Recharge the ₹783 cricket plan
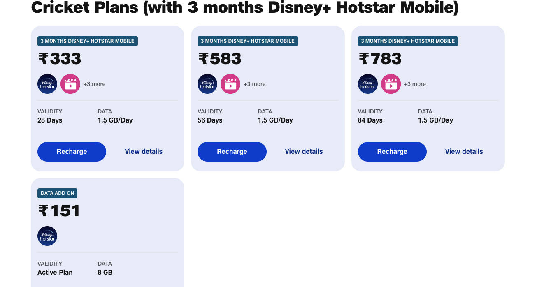Image resolution: width=537 pixels, height=287 pixels. tap(392, 151)
